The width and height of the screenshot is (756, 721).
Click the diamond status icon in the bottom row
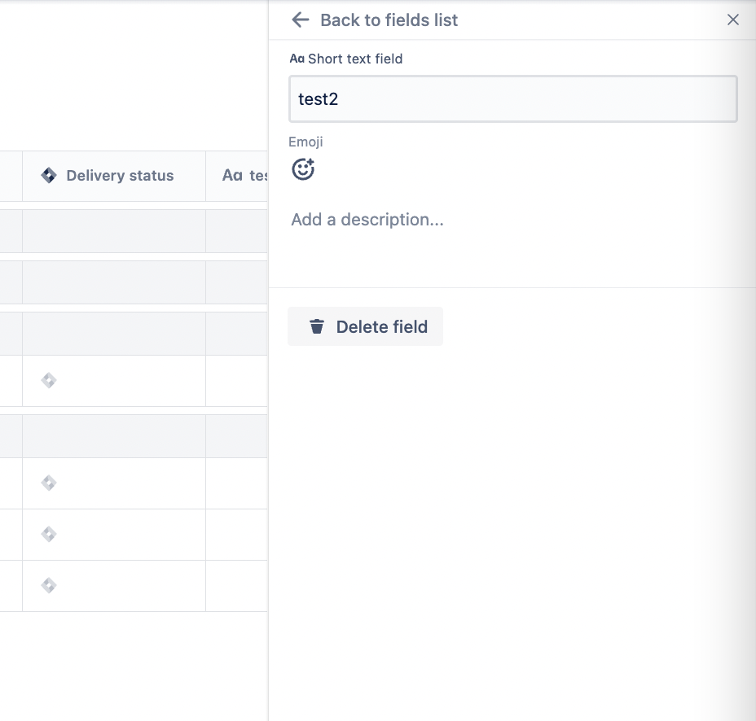48,585
